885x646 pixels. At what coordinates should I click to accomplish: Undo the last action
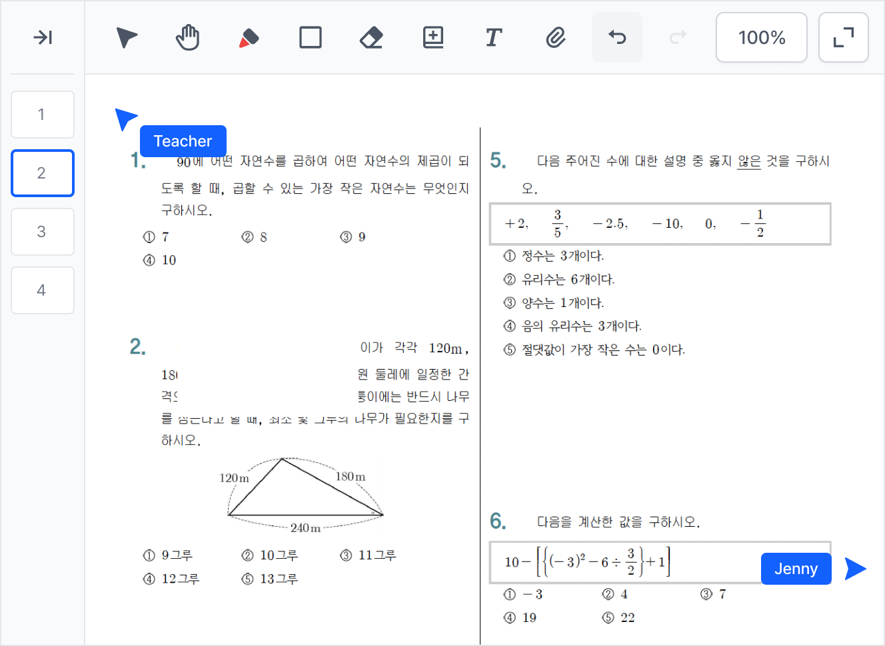click(x=617, y=37)
